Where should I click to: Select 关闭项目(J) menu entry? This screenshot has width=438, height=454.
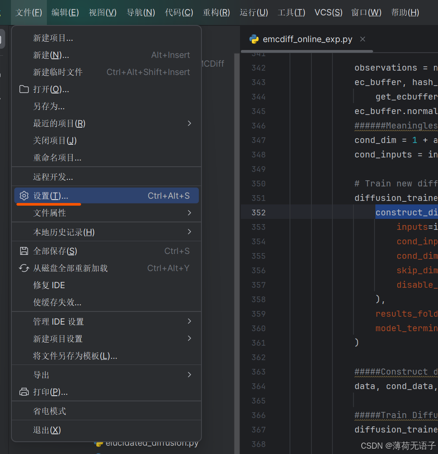coord(106,140)
